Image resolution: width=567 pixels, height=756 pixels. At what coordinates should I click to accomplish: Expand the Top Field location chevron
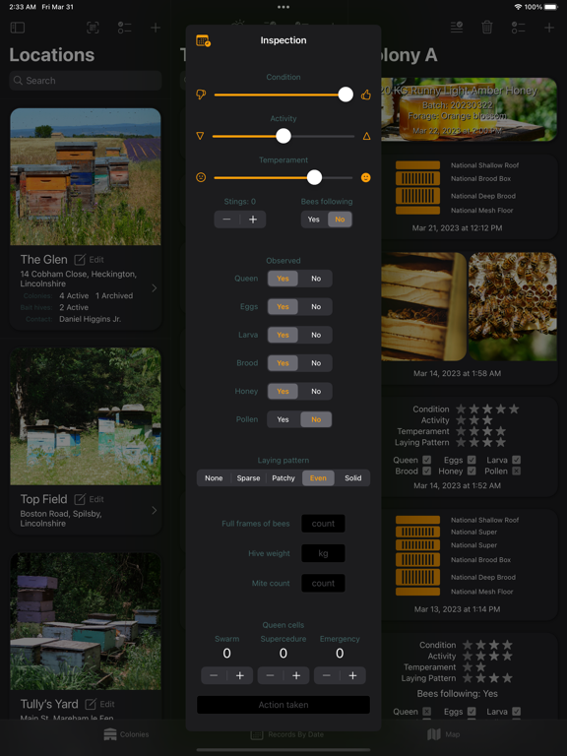155,510
